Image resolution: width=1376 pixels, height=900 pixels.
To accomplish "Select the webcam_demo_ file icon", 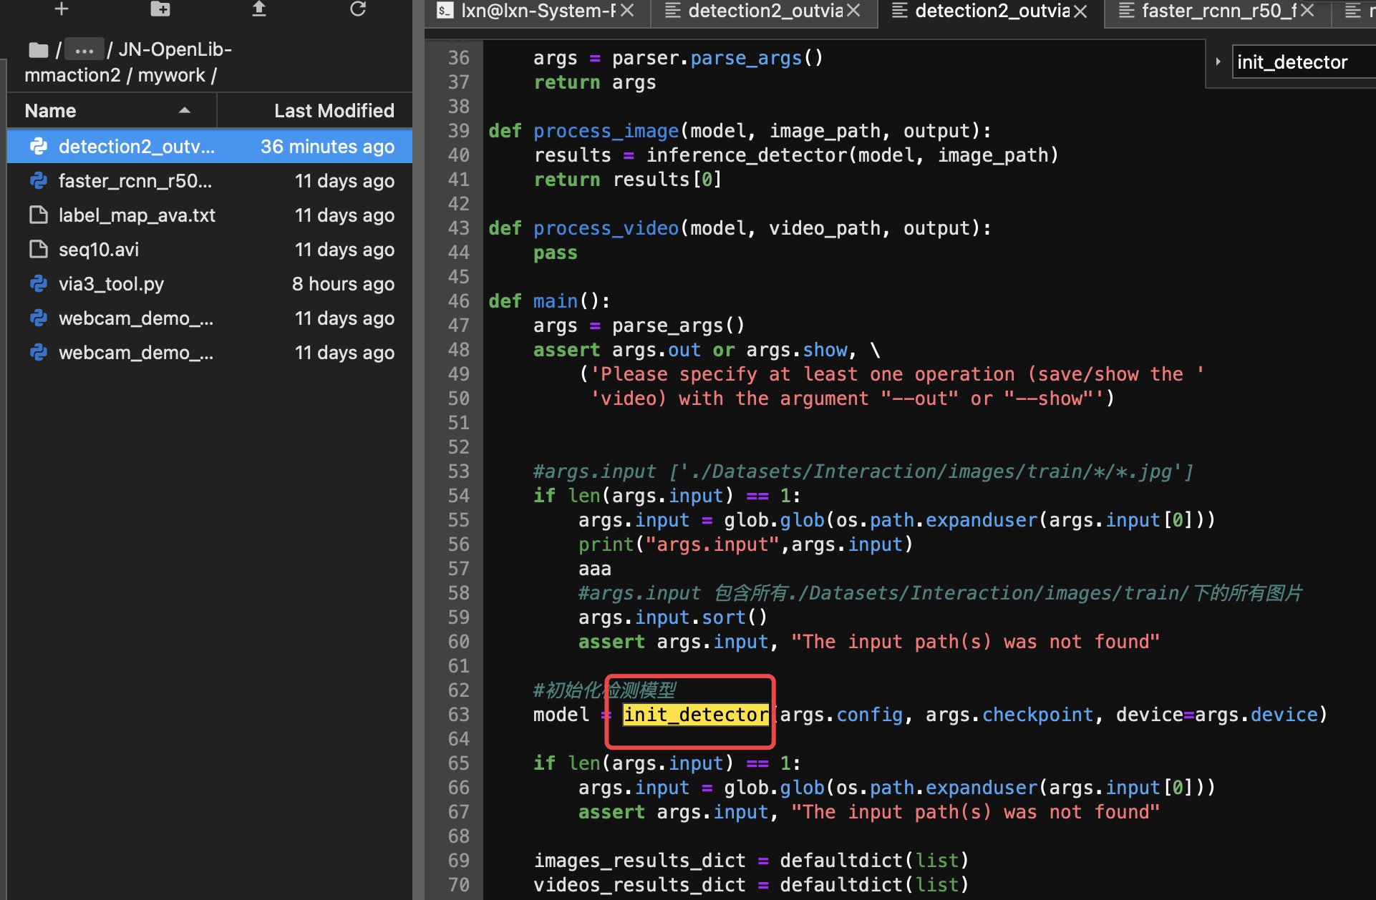I will [40, 318].
